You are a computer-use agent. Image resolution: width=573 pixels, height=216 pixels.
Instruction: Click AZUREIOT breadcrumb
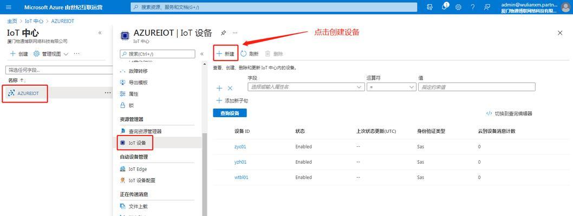coord(62,21)
